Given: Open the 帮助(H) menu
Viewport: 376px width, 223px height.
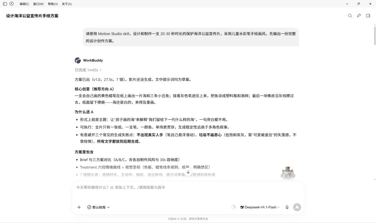Looking at the screenshot, I should point(53,4).
